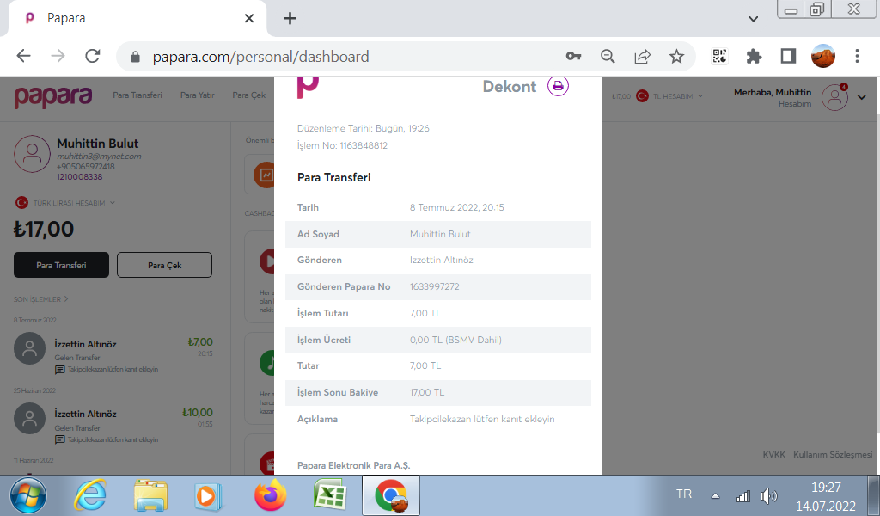Open the Windows Start menu
Image resolution: width=880 pixels, height=516 pixels.
pyautogui.click(x=28, y=495)
